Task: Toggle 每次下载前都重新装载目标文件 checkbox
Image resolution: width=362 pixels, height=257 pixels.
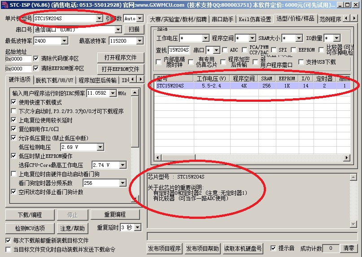Action: (x=9, y=240)
